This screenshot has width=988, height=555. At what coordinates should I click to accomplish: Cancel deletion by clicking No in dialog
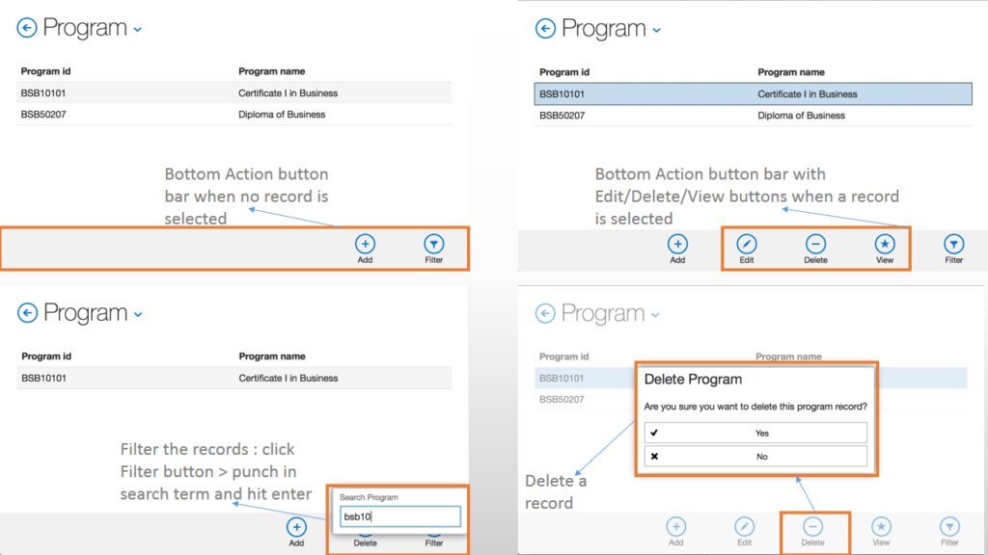755,456
